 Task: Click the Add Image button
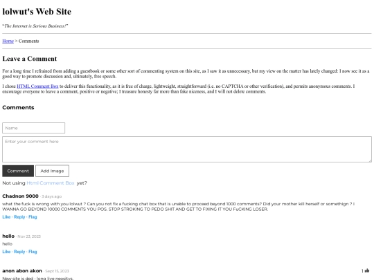[52, 171]
